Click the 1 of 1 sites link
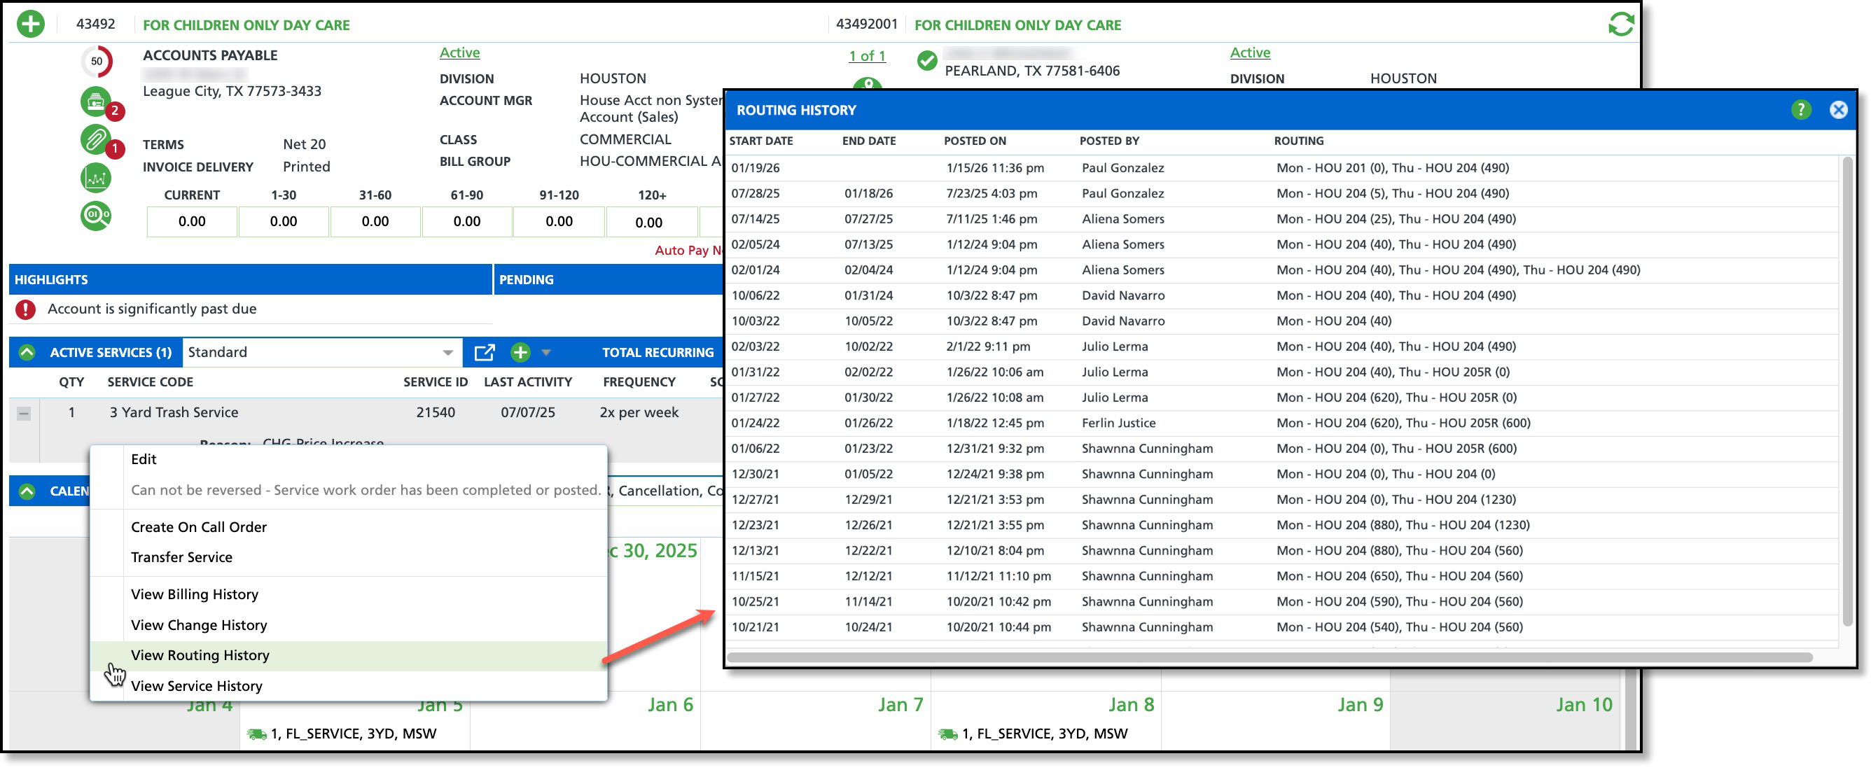 click(x=866, y=56)
